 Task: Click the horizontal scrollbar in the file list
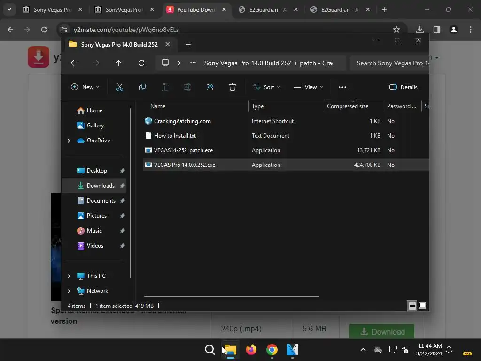tap(232, 297)
